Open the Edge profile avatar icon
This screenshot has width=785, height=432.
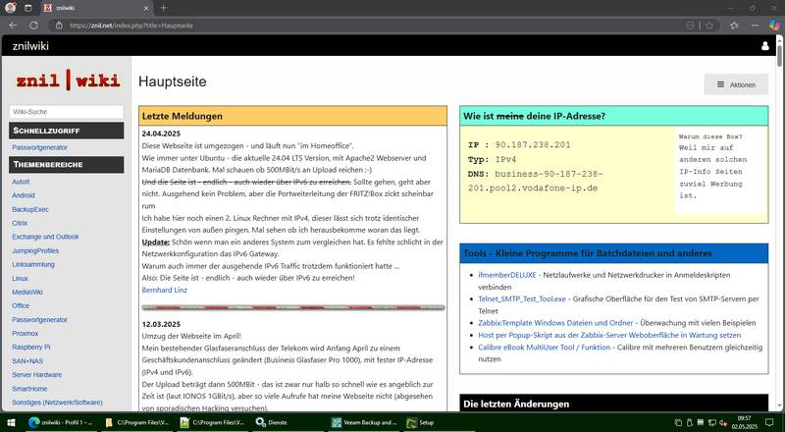[12, 8]
